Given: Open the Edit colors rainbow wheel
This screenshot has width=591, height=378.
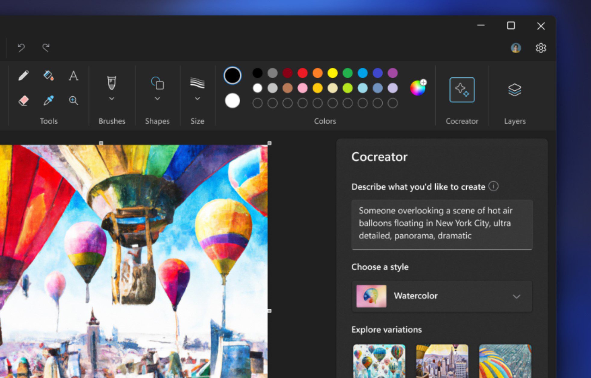Looking at the screenshot, I should click(418, 88).
